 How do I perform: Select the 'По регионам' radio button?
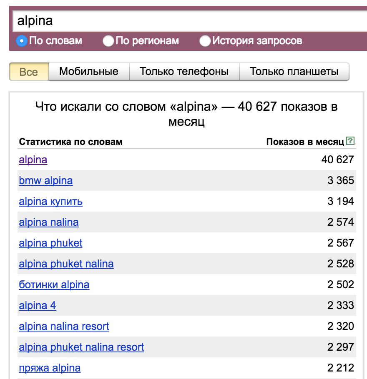pos(108,41)
